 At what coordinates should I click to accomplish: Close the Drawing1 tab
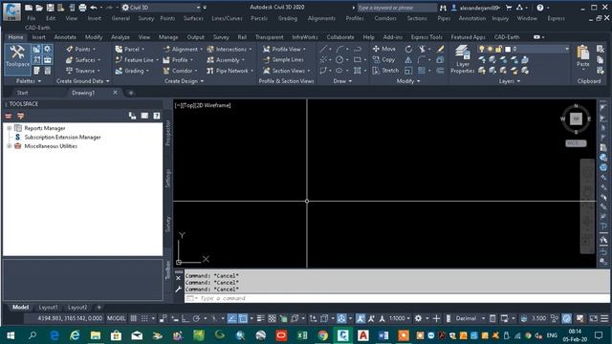[x=115, y=93]
